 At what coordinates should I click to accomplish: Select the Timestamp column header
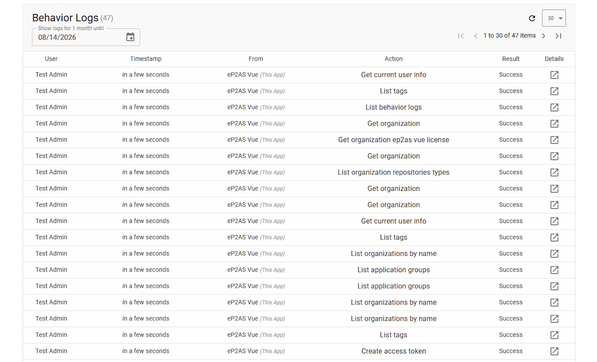146,59
